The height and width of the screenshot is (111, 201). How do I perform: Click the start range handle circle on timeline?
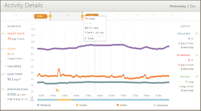coord(50,16)
